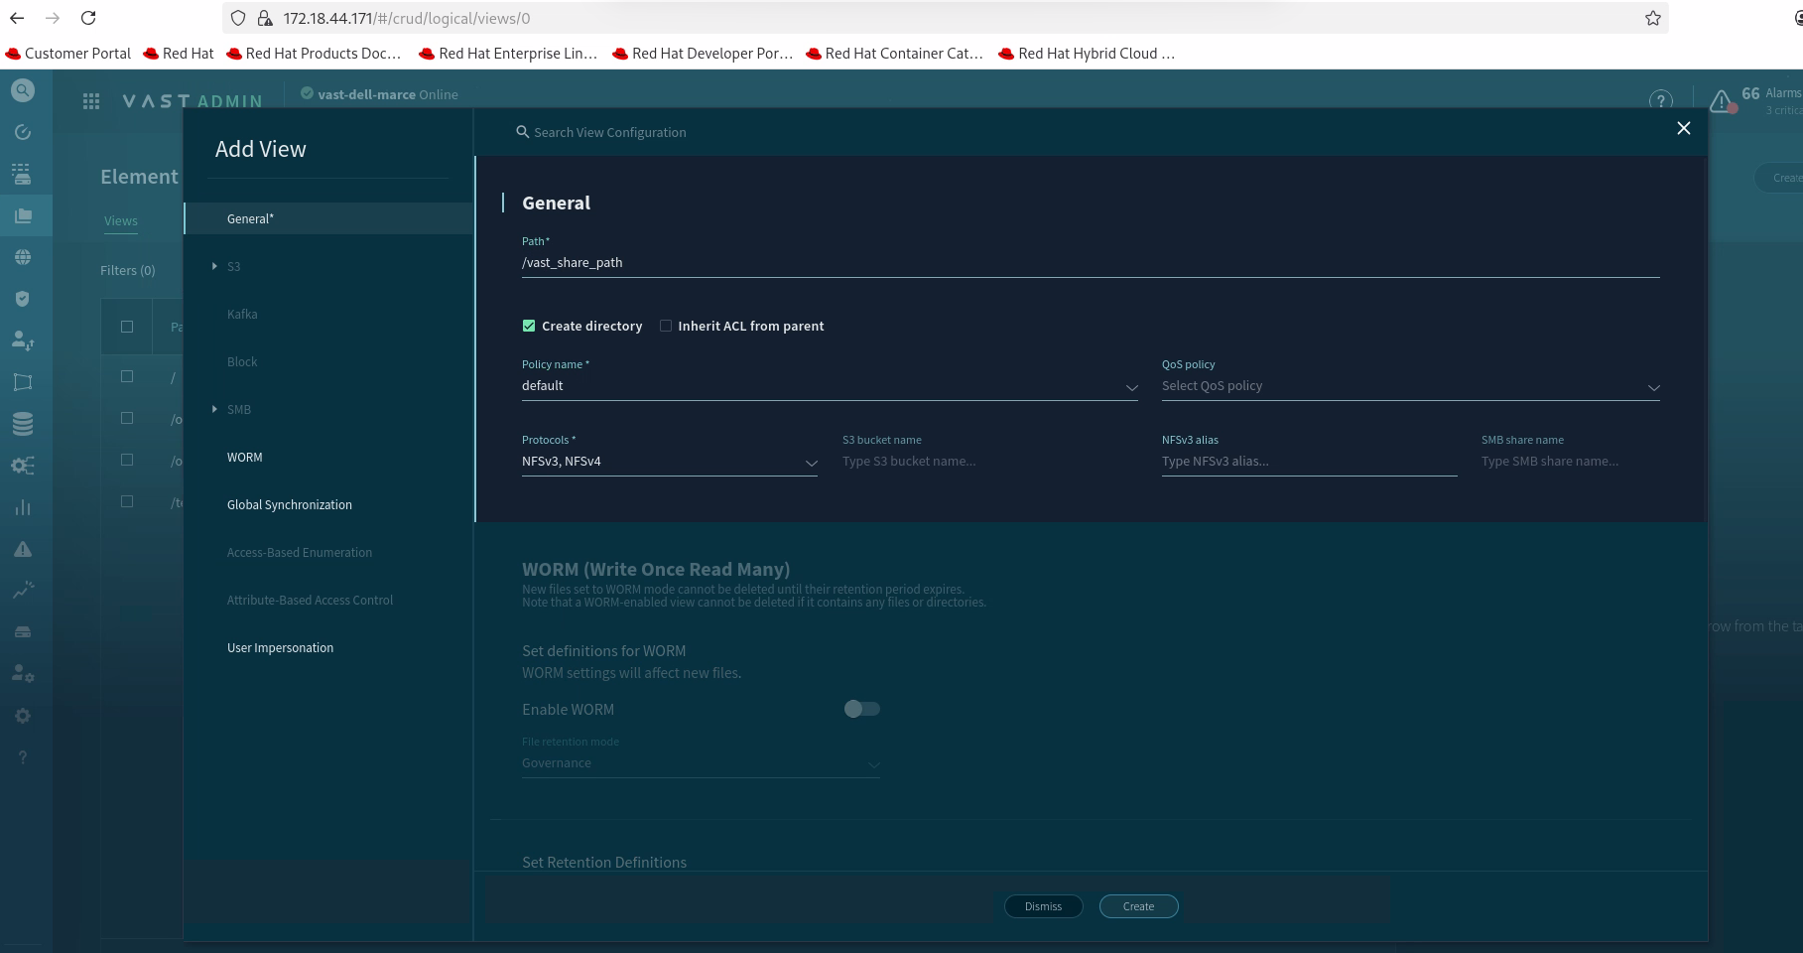Click the square frame icon in sidebar
Image resolution: width=1803 pixels, height=953 pixels.
(x=23, y=382)
